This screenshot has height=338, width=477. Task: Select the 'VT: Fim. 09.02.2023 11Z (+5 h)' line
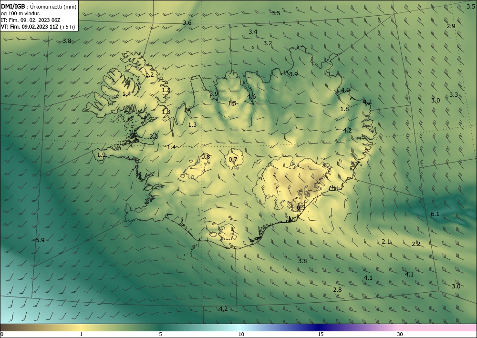[38, 27]
